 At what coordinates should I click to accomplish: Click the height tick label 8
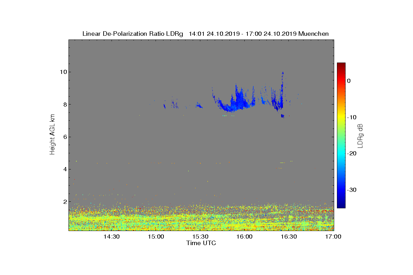click(x=65, y=104)
